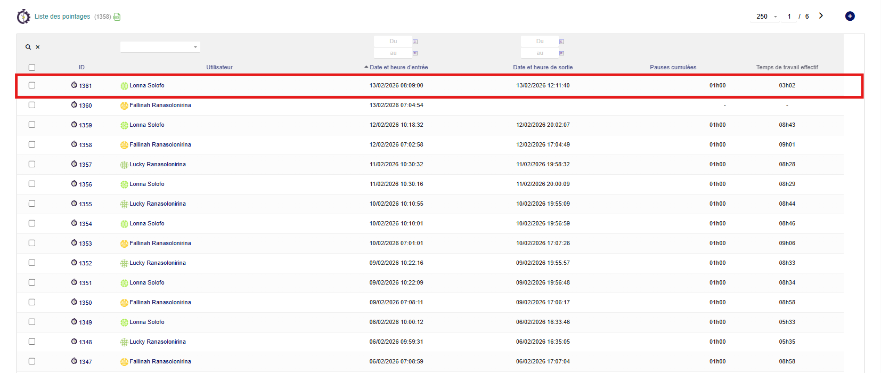Expand the 250 rows-per-page dropdown
The image size is (881, 373).
click(767, 17)
